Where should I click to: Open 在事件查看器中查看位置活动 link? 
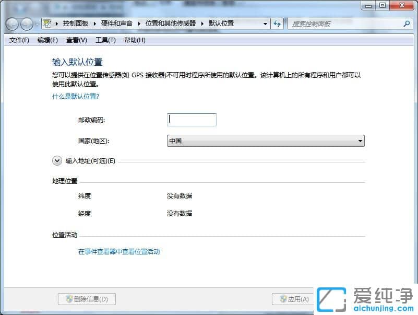(119, 251)
